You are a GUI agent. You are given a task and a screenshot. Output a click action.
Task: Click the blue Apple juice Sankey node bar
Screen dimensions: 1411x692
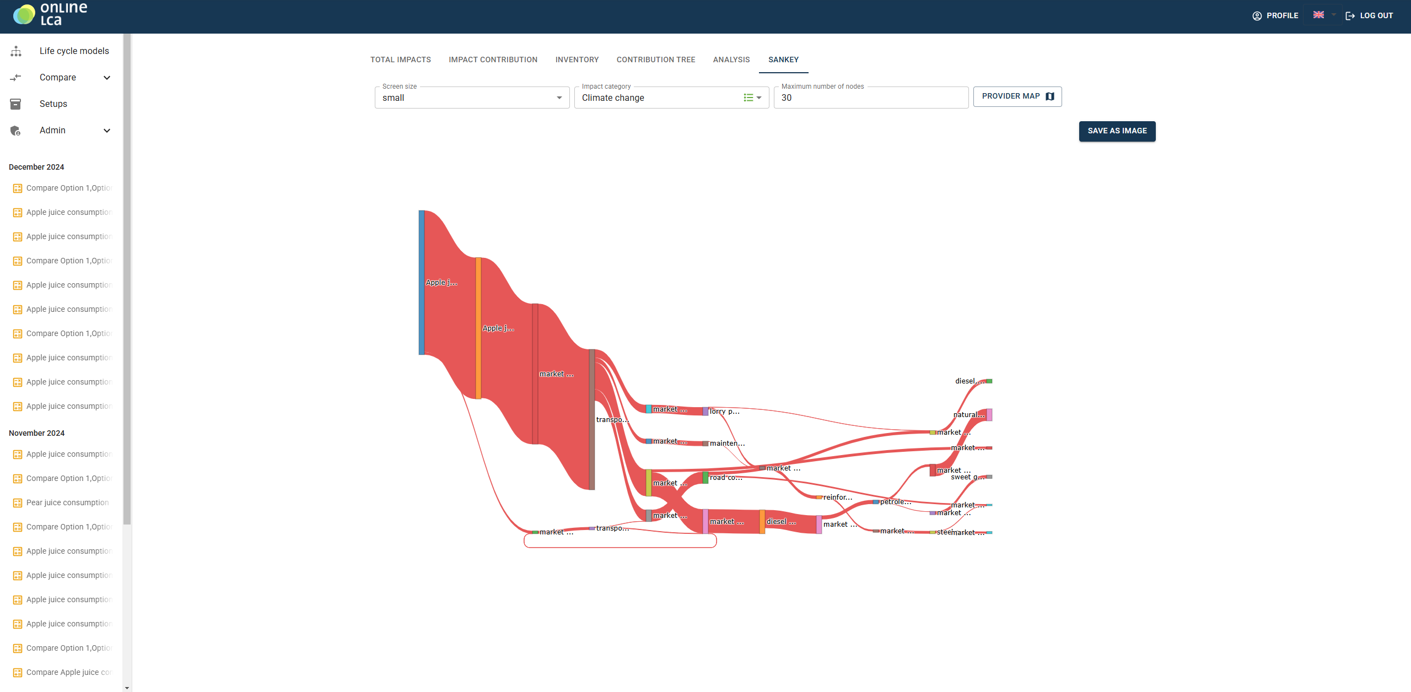[x=422, y=282]
